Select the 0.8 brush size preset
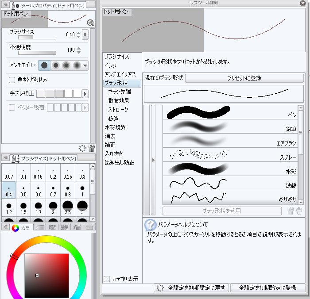 68,191
